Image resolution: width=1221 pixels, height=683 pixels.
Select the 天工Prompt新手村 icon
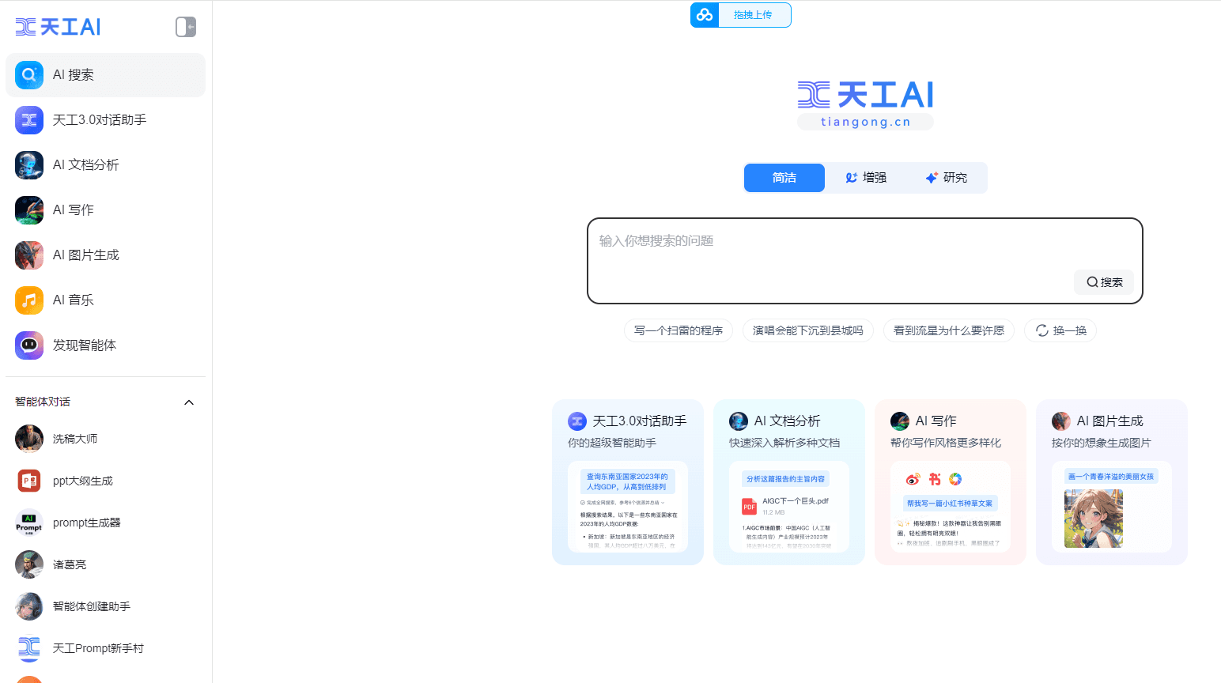click(x=29, y=648)
